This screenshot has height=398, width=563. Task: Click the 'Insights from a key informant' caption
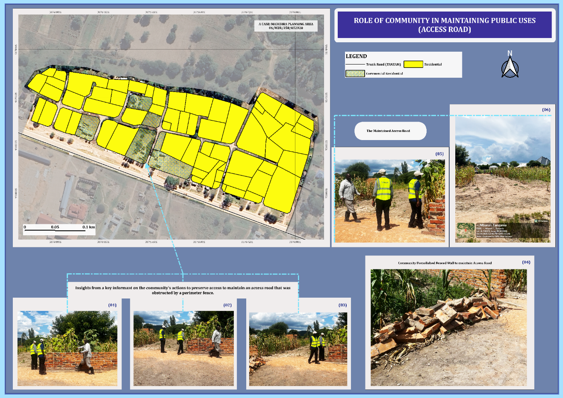point(183,290)
